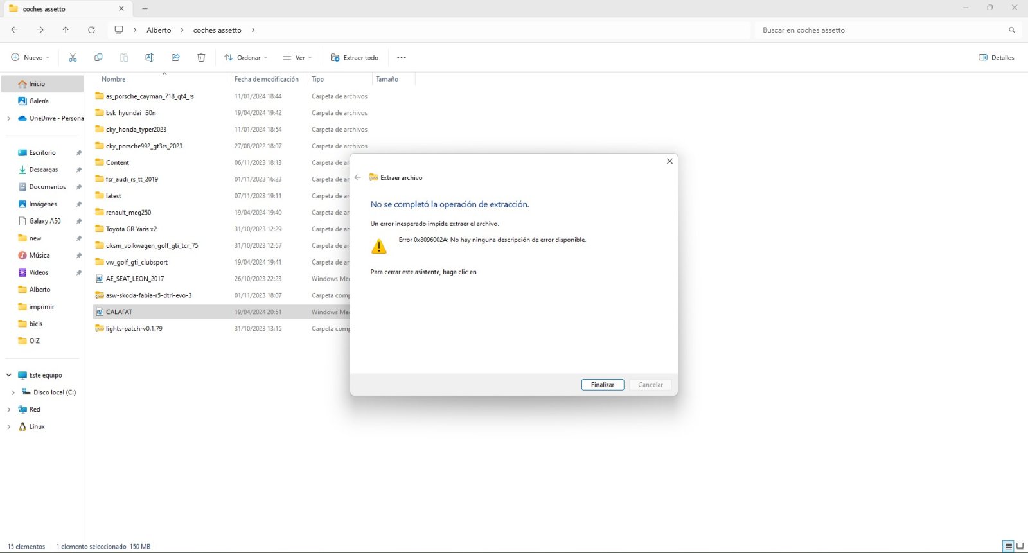
Task: Toggle the Detalles pane button
Action: click(996, 58)
